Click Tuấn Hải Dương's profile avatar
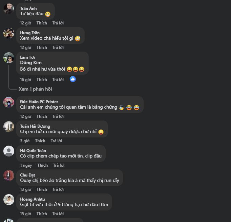 [9, 127]
